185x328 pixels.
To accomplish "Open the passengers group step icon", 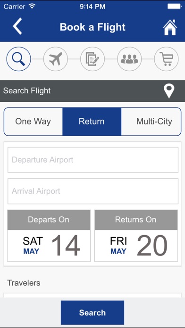I will pyautogui.click(x=129, y=59).
